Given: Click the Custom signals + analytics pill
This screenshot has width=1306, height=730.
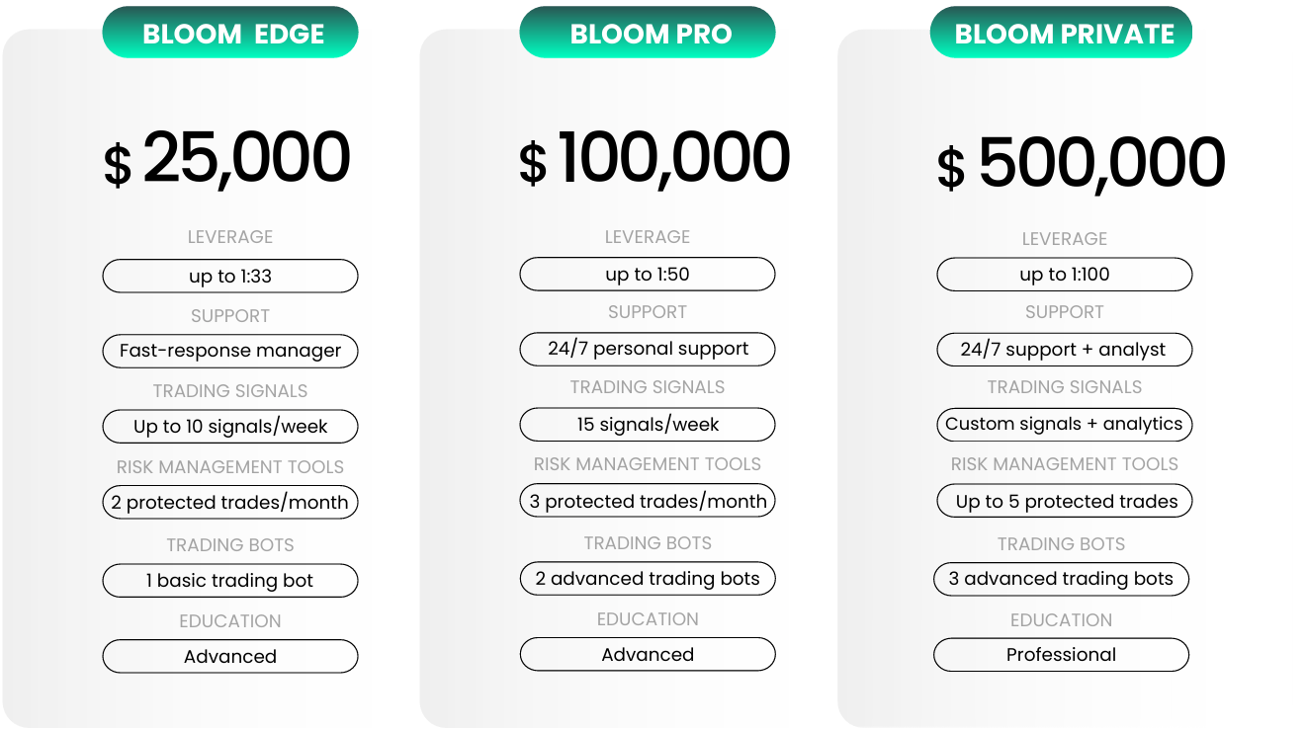Looking at the screenshot, I should click(x=1065, y=425).
